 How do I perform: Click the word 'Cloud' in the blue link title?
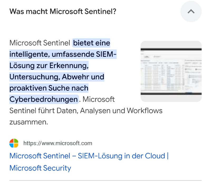coord(155,156)
